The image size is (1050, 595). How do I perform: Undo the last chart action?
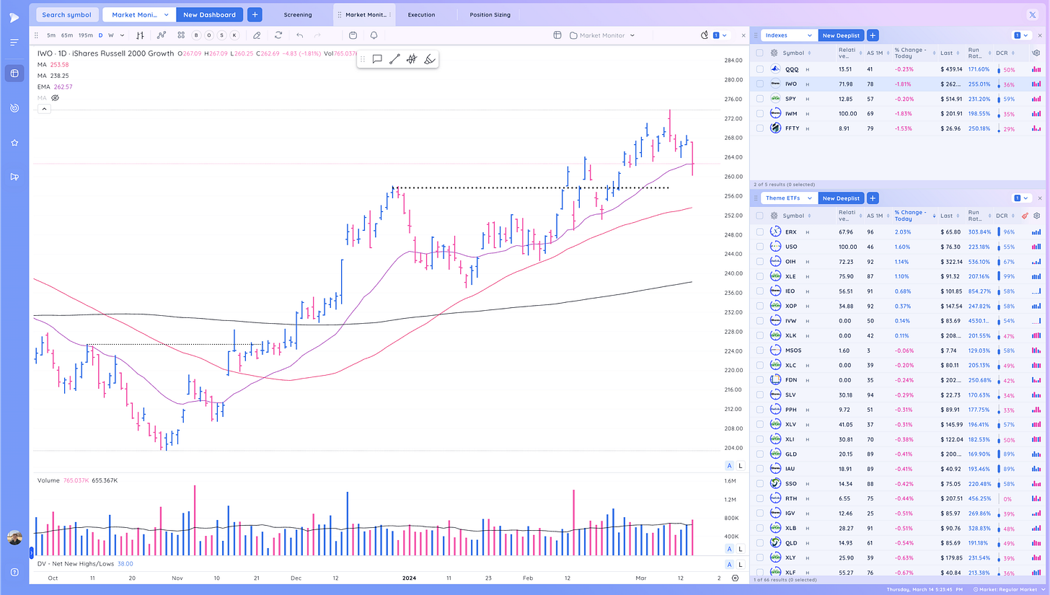(x=299, y=35)
